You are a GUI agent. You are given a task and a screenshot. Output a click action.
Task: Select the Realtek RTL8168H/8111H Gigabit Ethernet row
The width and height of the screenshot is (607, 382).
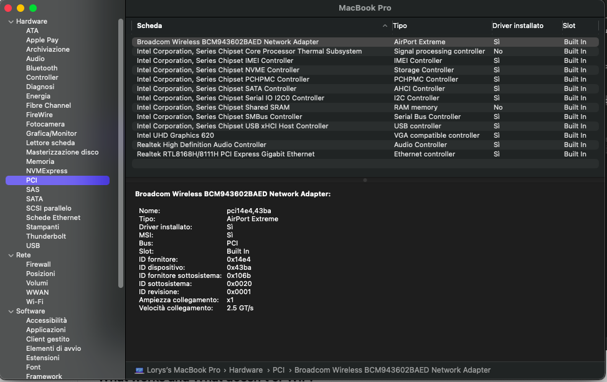(x=365, y=154)
